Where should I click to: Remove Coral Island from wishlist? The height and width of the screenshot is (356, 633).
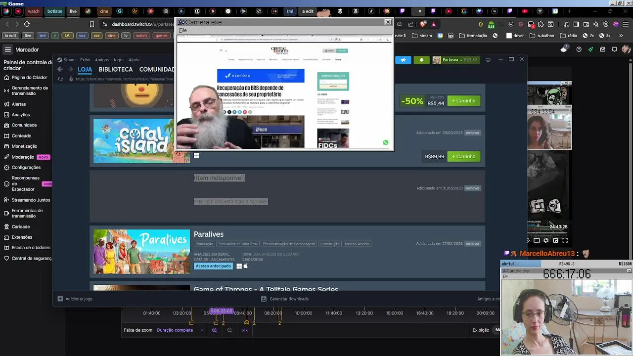click(472, 133)
